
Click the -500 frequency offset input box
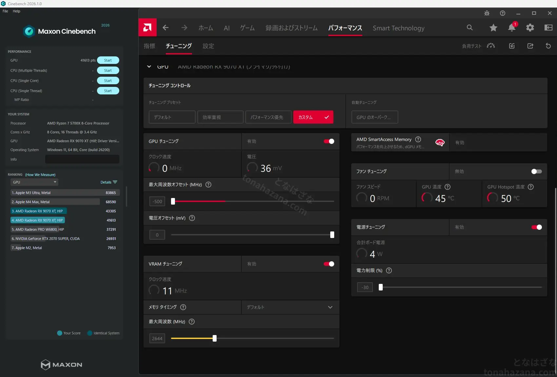point(157,201)
